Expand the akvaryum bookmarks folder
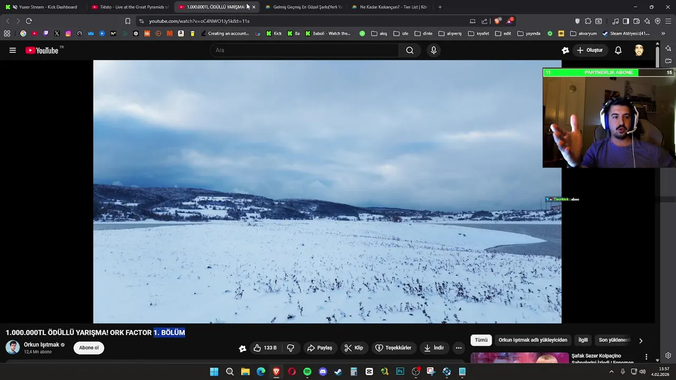The width and height of the screenshot is (676, 380). (583, 33)
